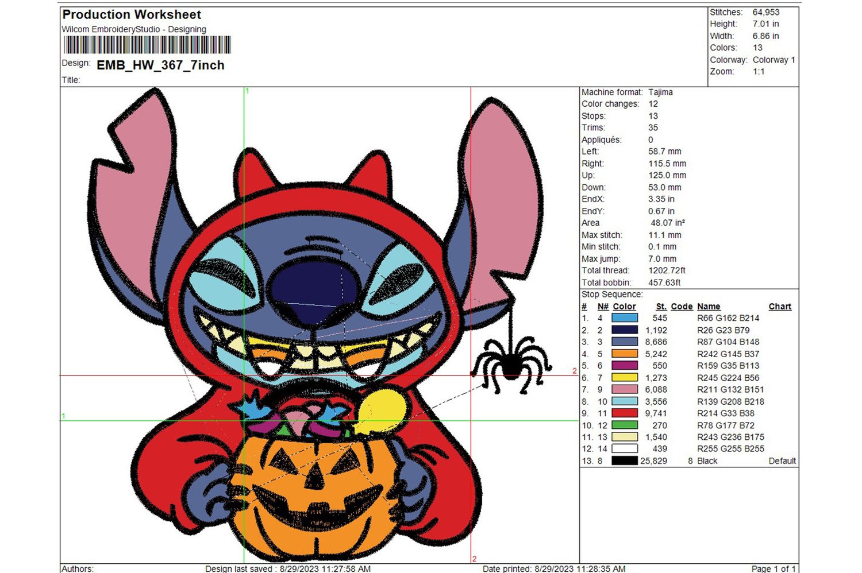Click the EndX value "3.35 in"
The image size is (862, 573).
661,199
